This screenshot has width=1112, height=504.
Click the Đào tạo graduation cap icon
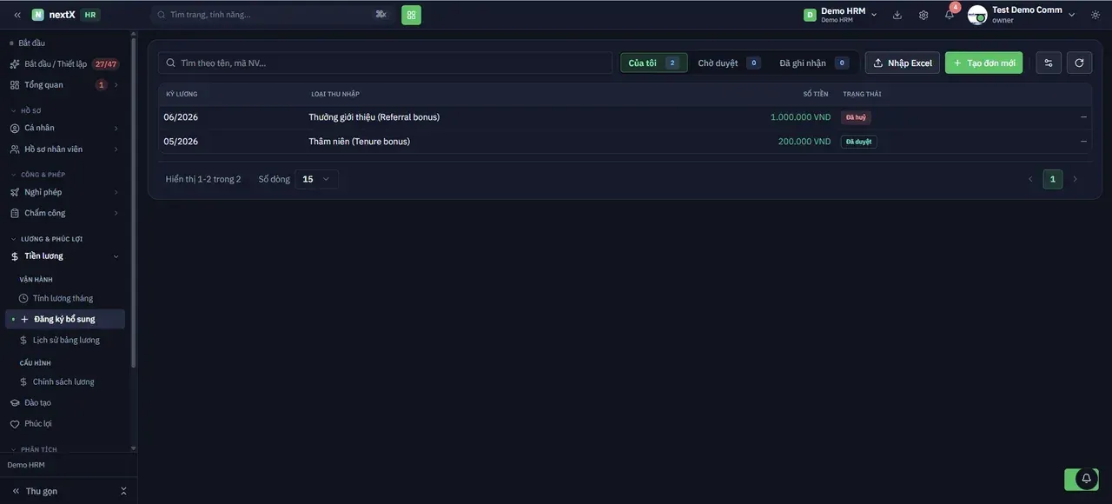pos(15,403)
